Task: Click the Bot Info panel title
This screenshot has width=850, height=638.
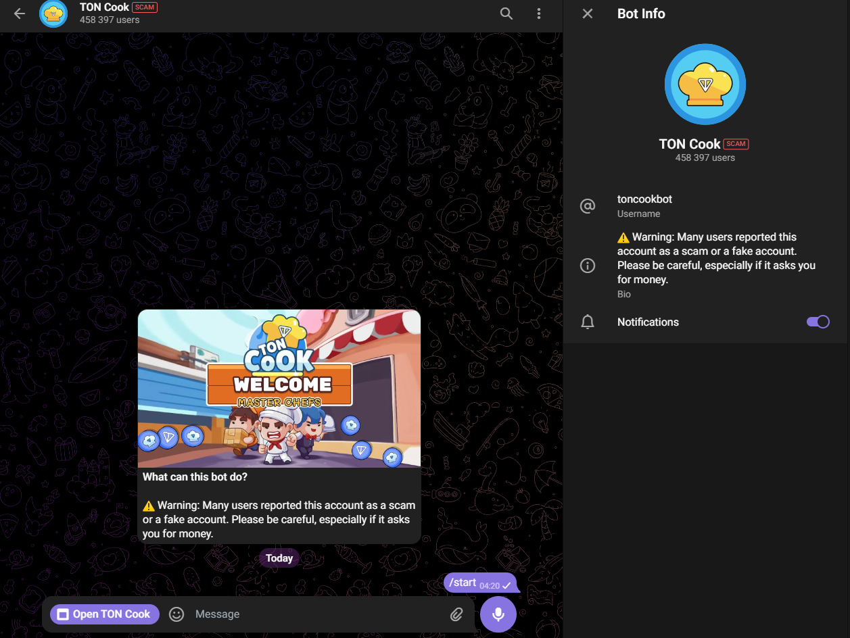Action: pyautogui.click(x=641, y=14)
